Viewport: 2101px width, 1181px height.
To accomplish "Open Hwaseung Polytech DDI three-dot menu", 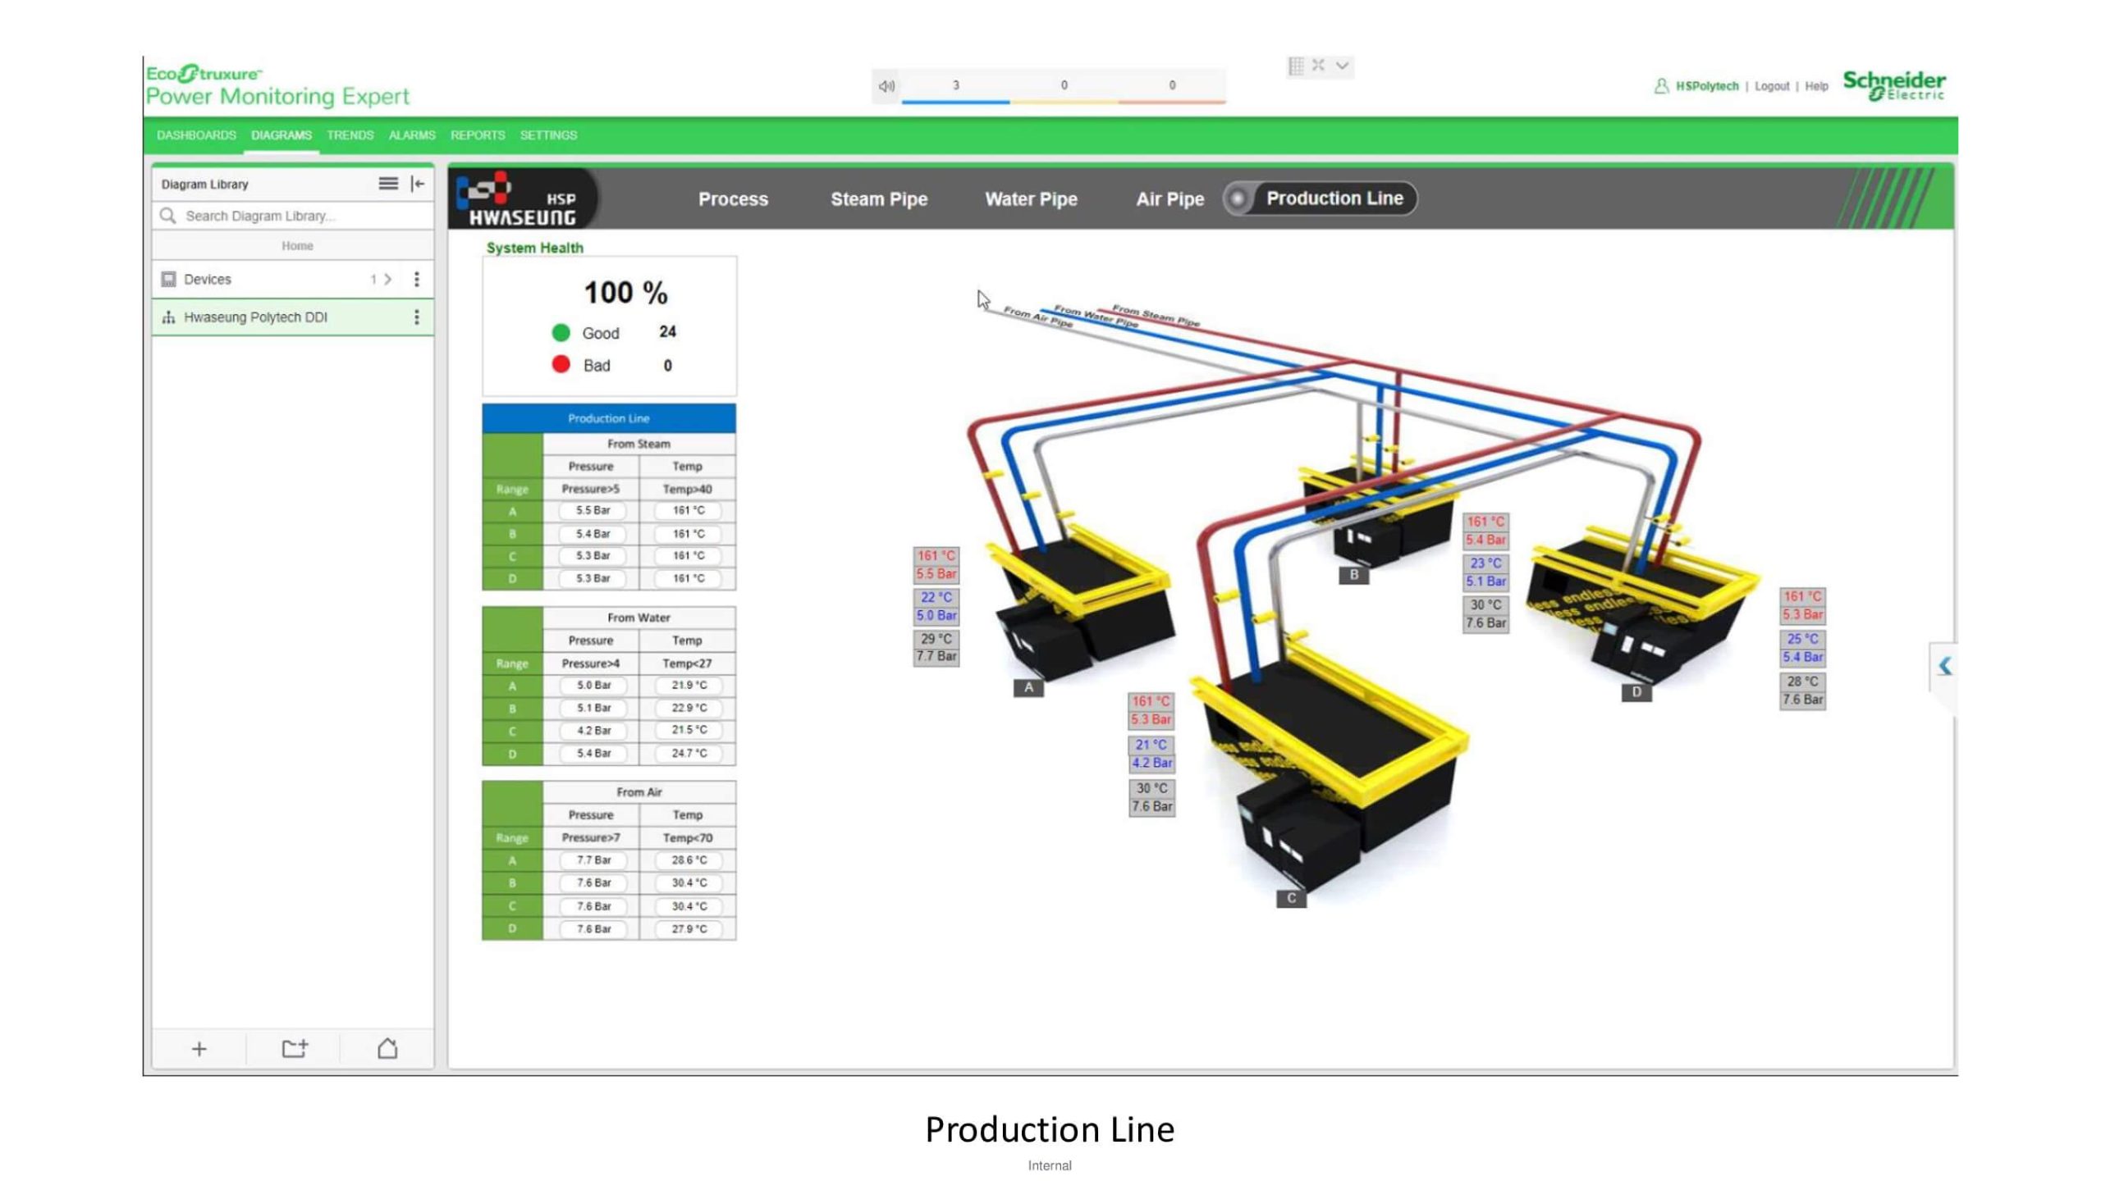I will point(417,317).
